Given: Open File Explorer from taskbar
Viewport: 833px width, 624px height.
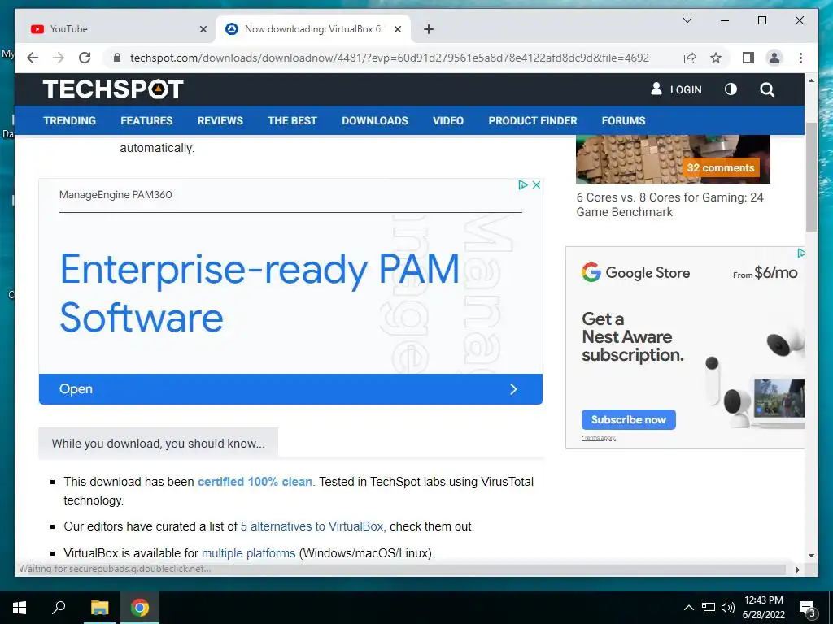Looking at the screenshot, I should 99,608.
